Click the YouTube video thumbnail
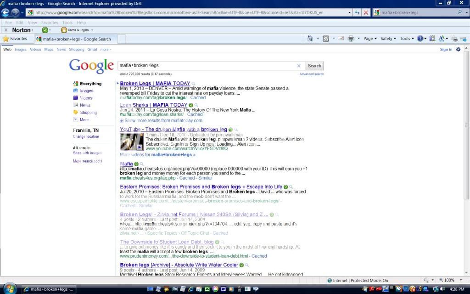 pos(132,142)
